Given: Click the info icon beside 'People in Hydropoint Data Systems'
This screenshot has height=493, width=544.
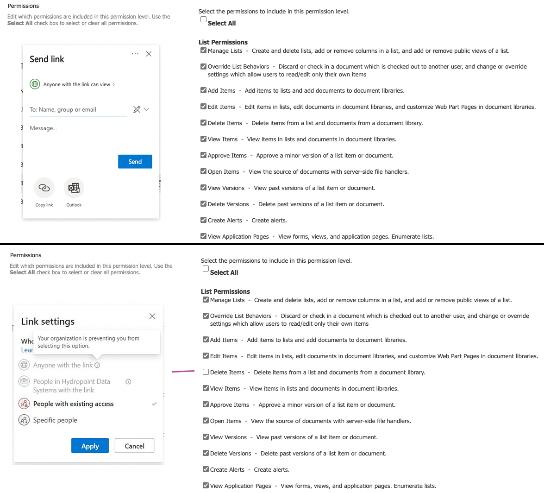Looking at the screenshot, I should pyautogui.click(x=128, y=381).
